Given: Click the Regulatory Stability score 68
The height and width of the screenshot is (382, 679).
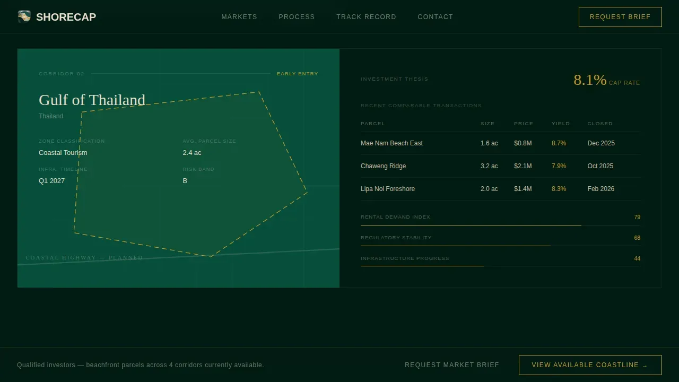Looking at the screenshot, I should (x=637, y=238).
